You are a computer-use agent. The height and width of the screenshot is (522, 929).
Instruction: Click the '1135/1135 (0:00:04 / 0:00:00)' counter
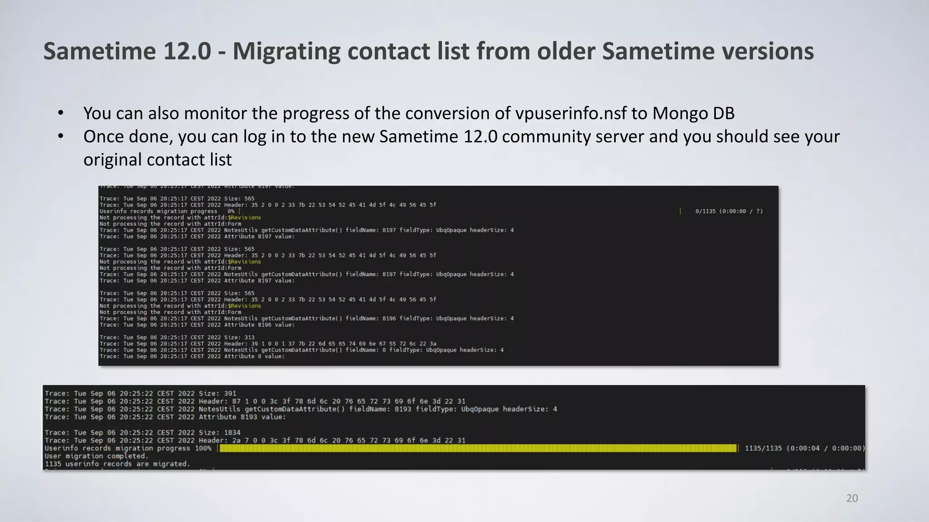(805, 448)
